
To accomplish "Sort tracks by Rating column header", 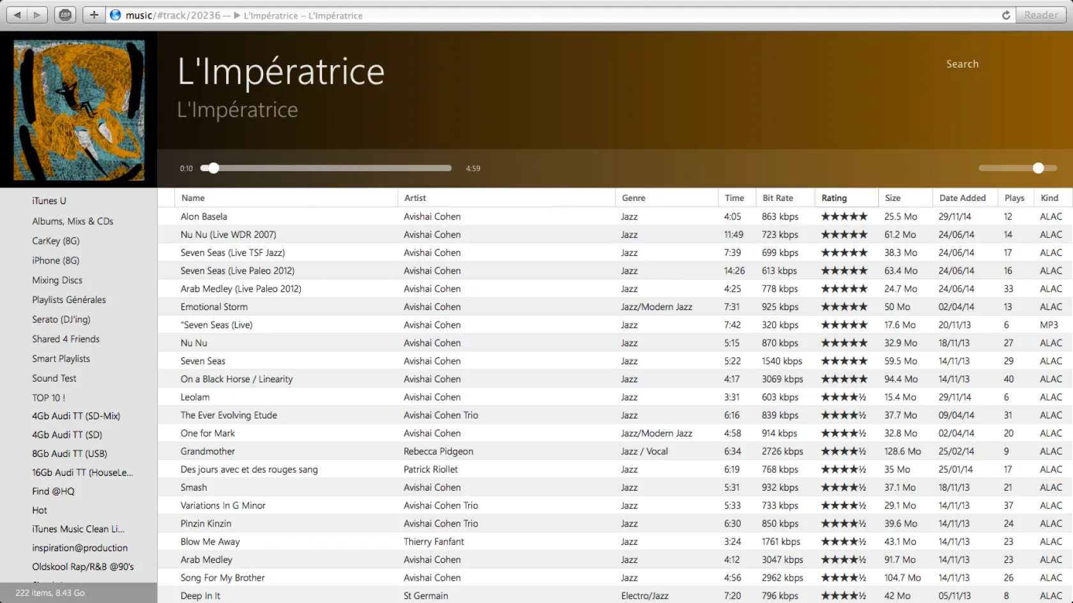I will pos(833,198).
